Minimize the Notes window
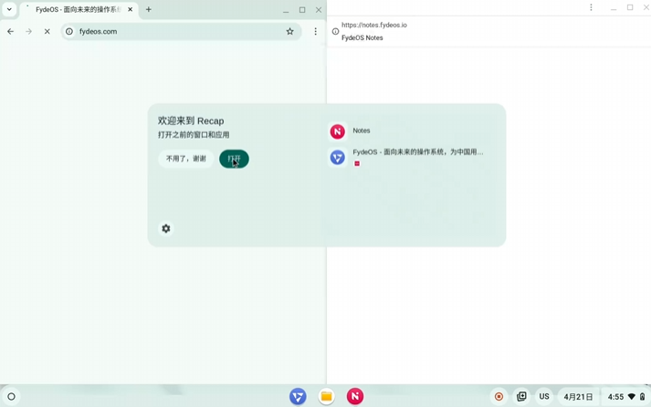This screenshot has width=651, height=407. tap(614, 8)
